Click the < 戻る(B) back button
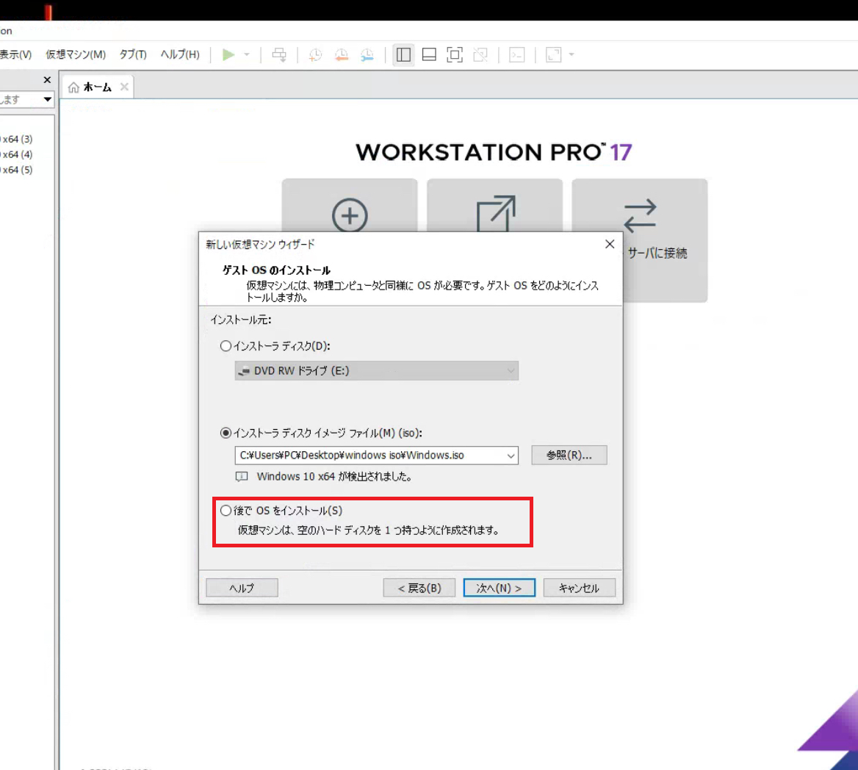Viewport: 858px width, 770px height. pos(419,588)
